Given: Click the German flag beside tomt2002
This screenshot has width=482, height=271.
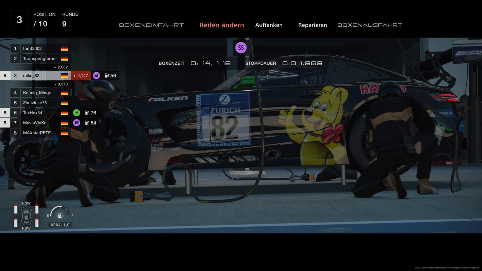Looking at the screenshot, I should click(x=64, y=48).
